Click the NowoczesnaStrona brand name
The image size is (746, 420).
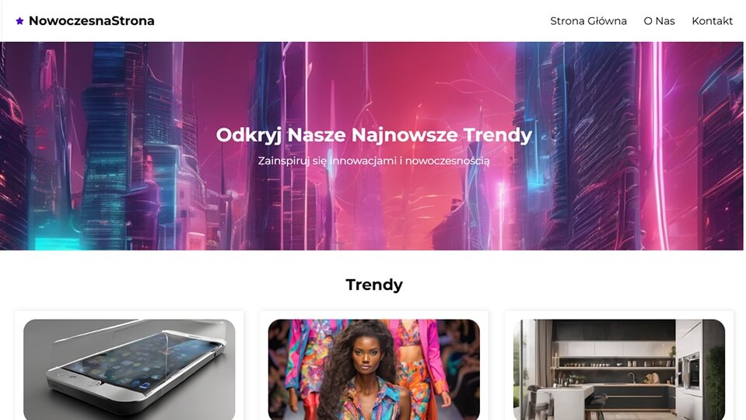coord(91,21)
